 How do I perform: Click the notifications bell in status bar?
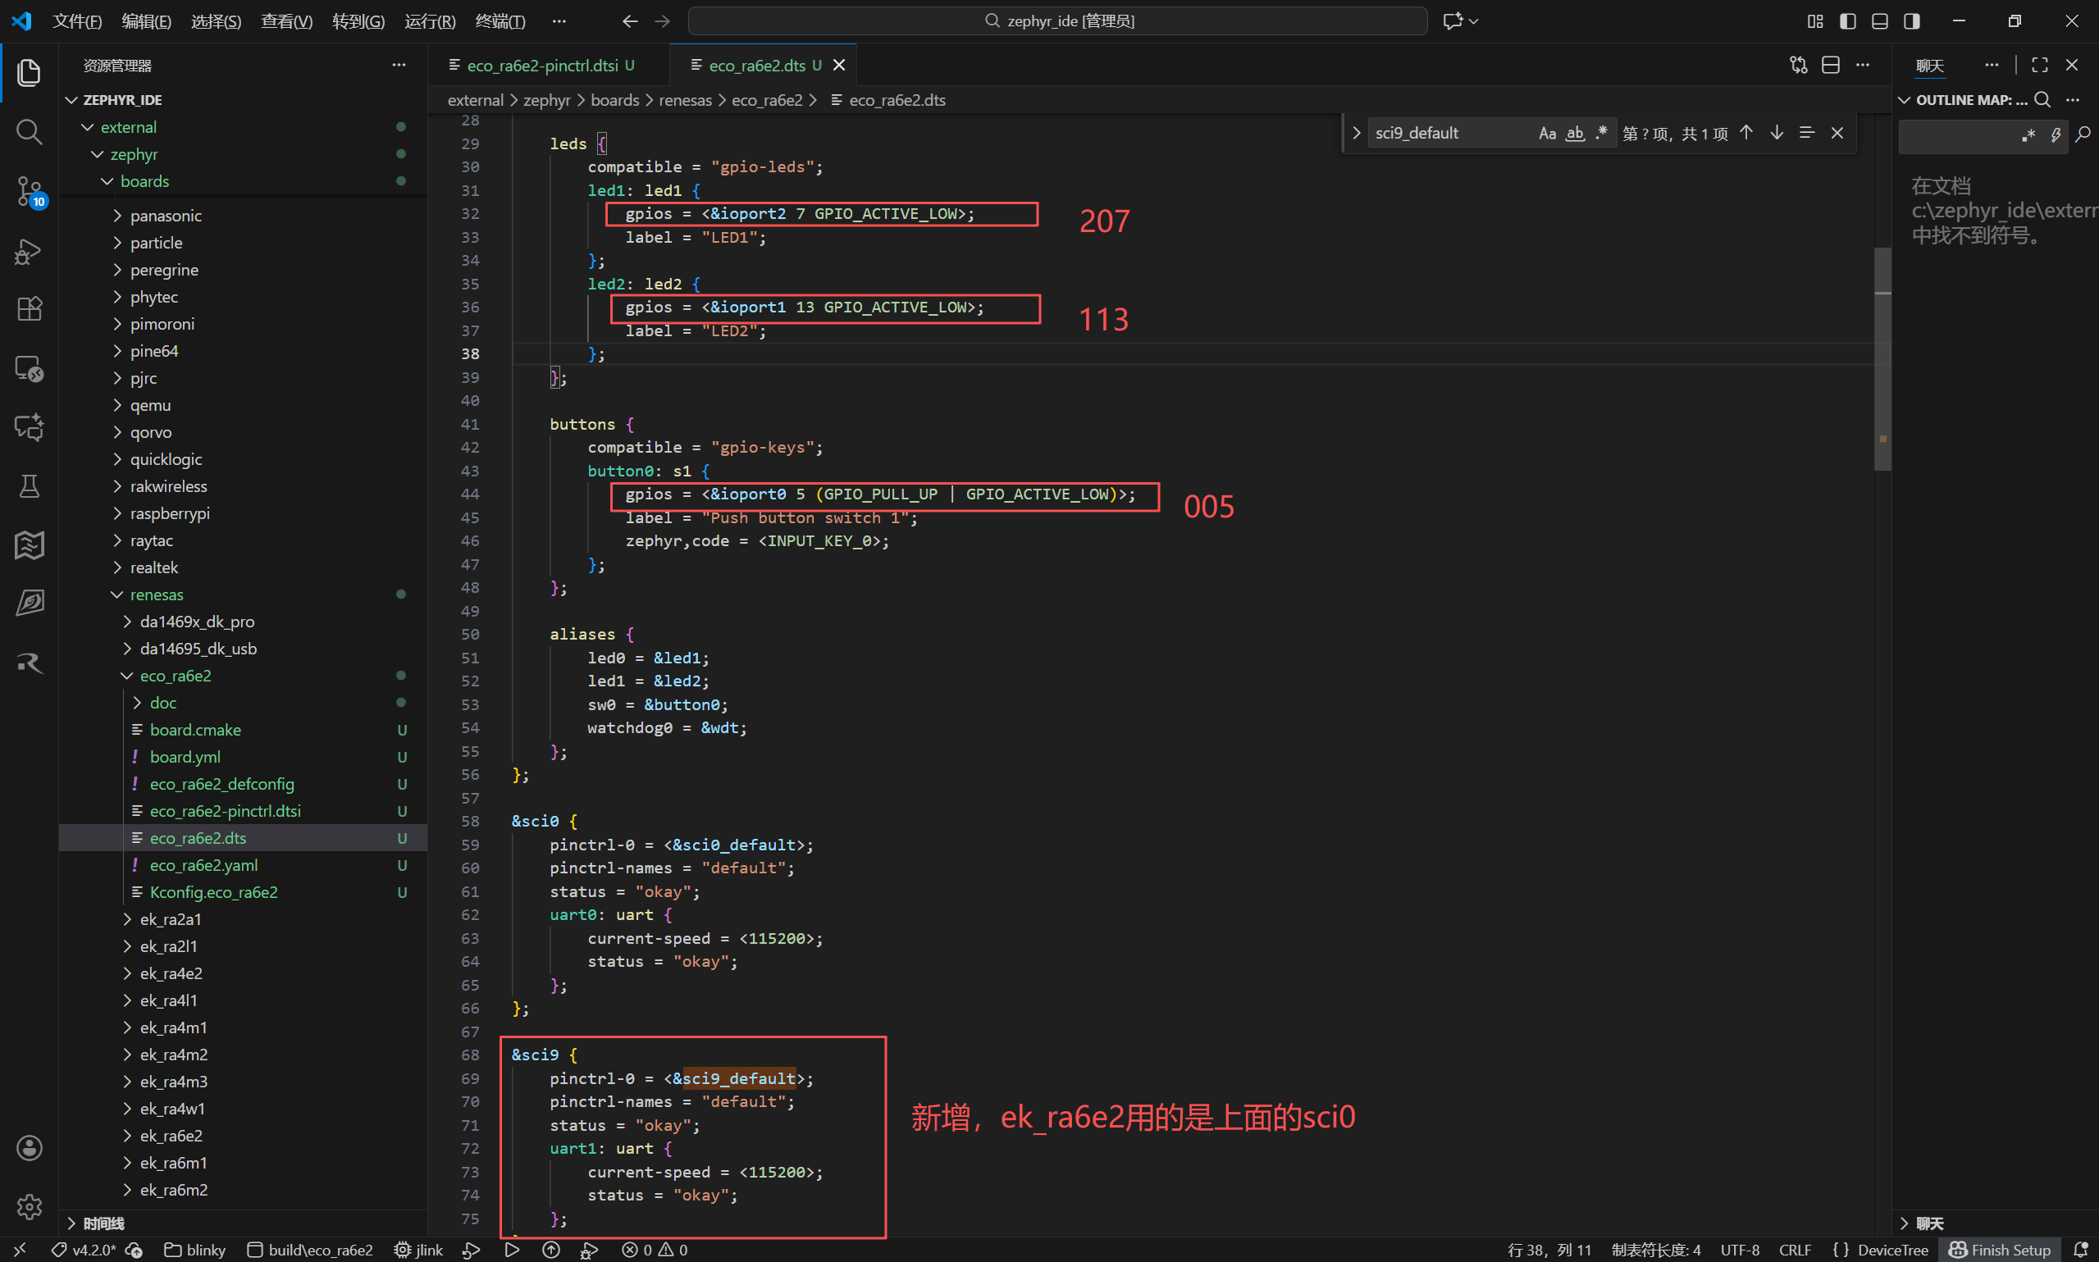[2079, 1249]
